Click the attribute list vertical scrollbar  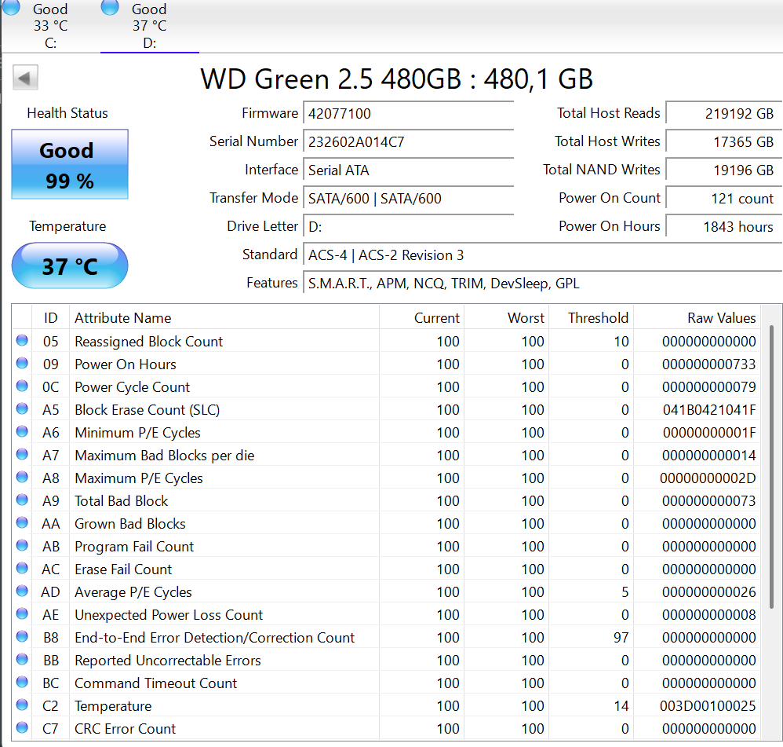point(772,467)
